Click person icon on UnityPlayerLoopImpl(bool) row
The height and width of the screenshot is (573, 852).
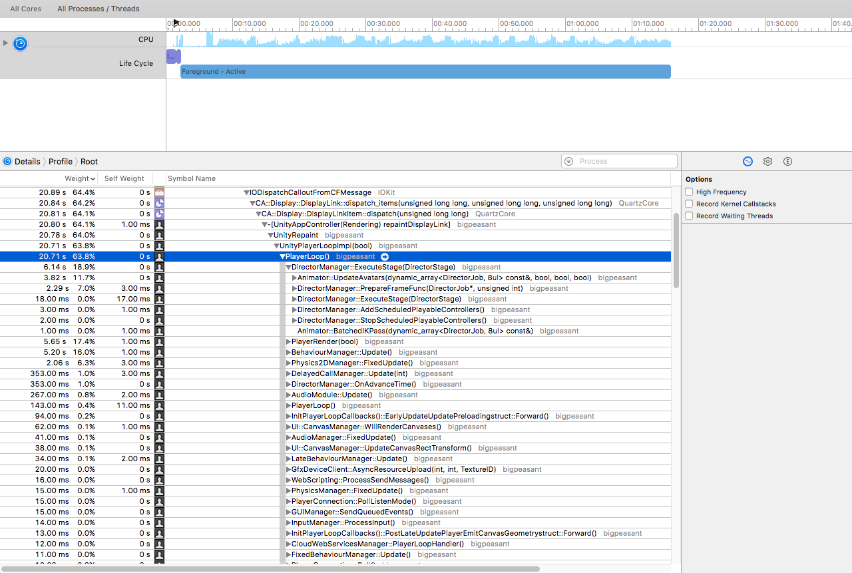pyautogui.click(x=159, y=246)
